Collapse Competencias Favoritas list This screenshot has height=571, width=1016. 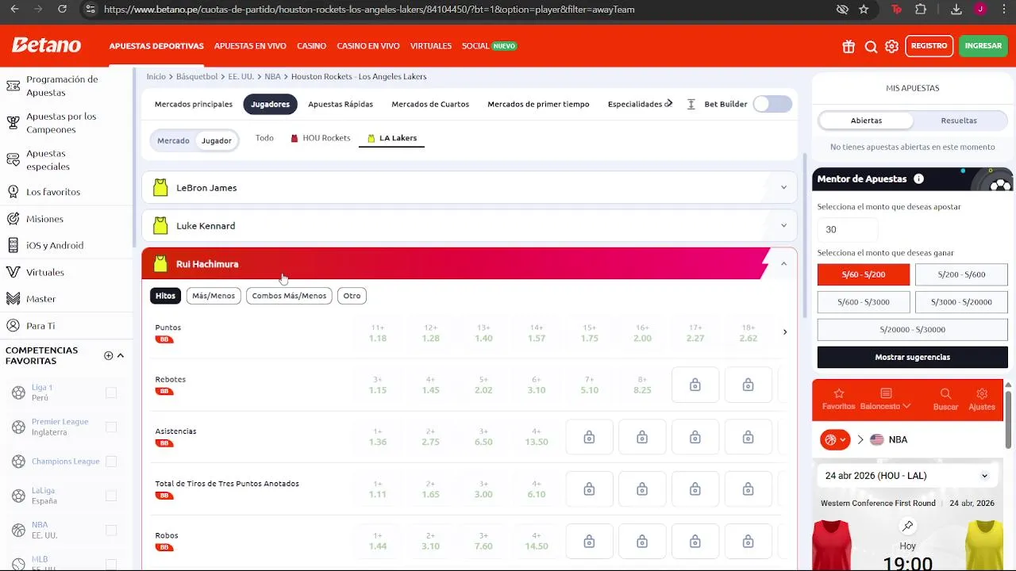[121, 355]
